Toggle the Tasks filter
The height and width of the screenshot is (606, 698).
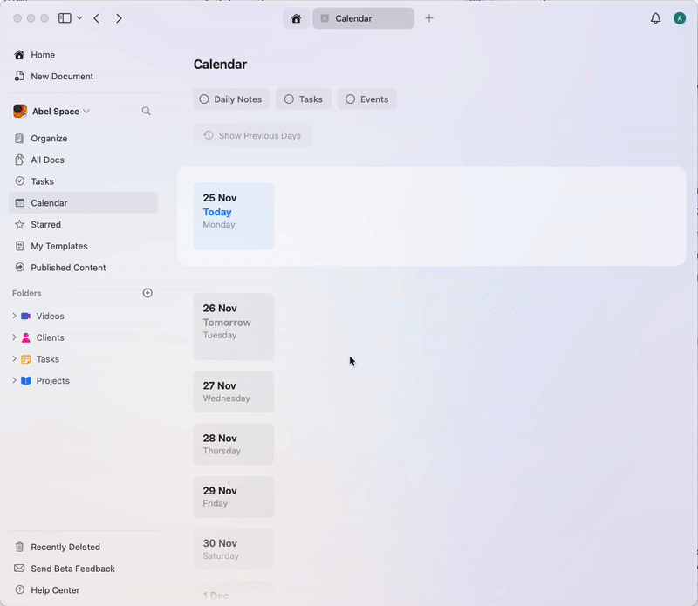click(x=303, y=99)
